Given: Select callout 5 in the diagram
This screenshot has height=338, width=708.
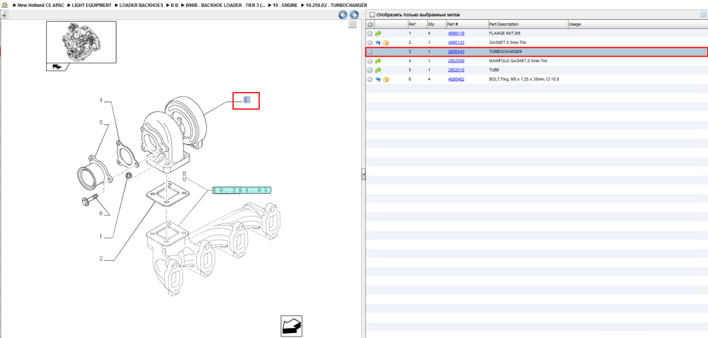Looking at the screenshot, I should [x=101, y=122].
